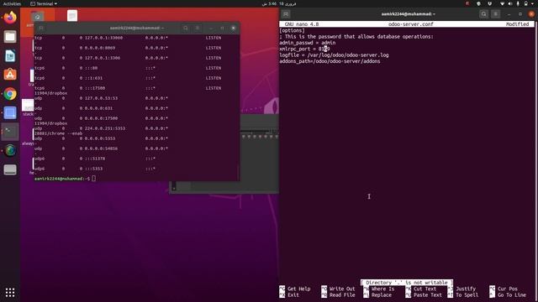Click the shield tray icon in the top bar
This screenshot has height=302, width=538.
pos(478,3)
